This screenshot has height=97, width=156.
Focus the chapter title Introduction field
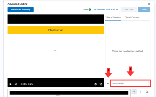point(130,83)
